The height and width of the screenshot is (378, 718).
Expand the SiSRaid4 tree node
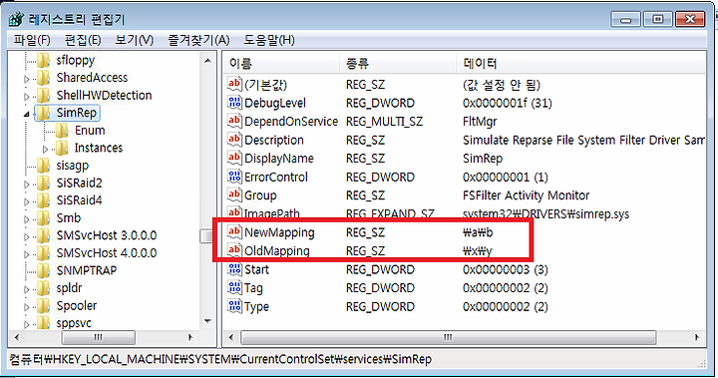[x=27, y=201]
